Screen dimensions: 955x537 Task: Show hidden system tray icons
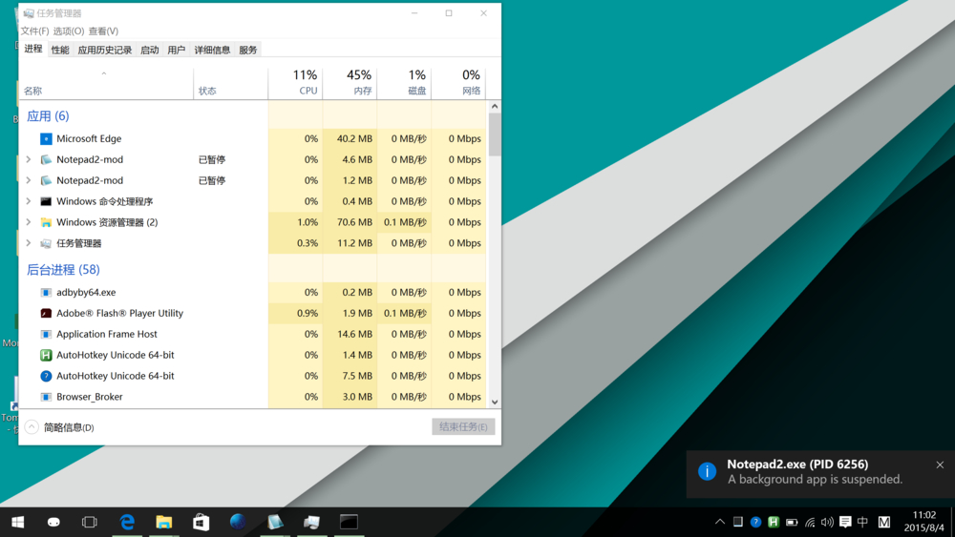coord(720,522)
